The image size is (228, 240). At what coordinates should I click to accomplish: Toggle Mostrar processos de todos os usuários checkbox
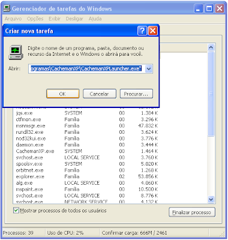16,211
